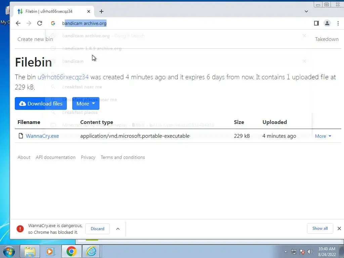Open the Action Center flag icon
This screenshot has width=344, height=258.
click(302, 252)
